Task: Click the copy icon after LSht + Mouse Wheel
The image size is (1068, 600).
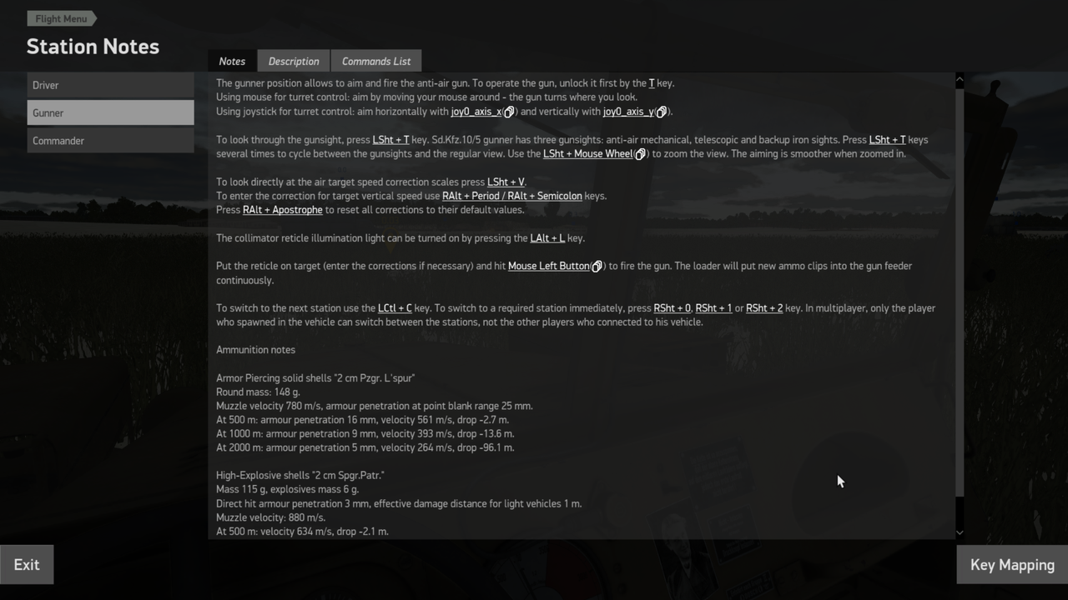Action: pyautogui.click(x=640, y=154)
